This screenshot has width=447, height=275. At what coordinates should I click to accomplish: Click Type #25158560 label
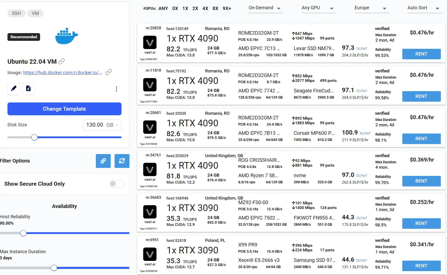pyautogui.click(x=148, y=144)
